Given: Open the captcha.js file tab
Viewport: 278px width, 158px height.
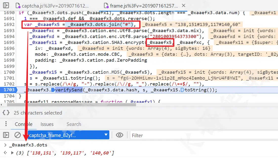Looking at the screenshot, I should 52,6.
